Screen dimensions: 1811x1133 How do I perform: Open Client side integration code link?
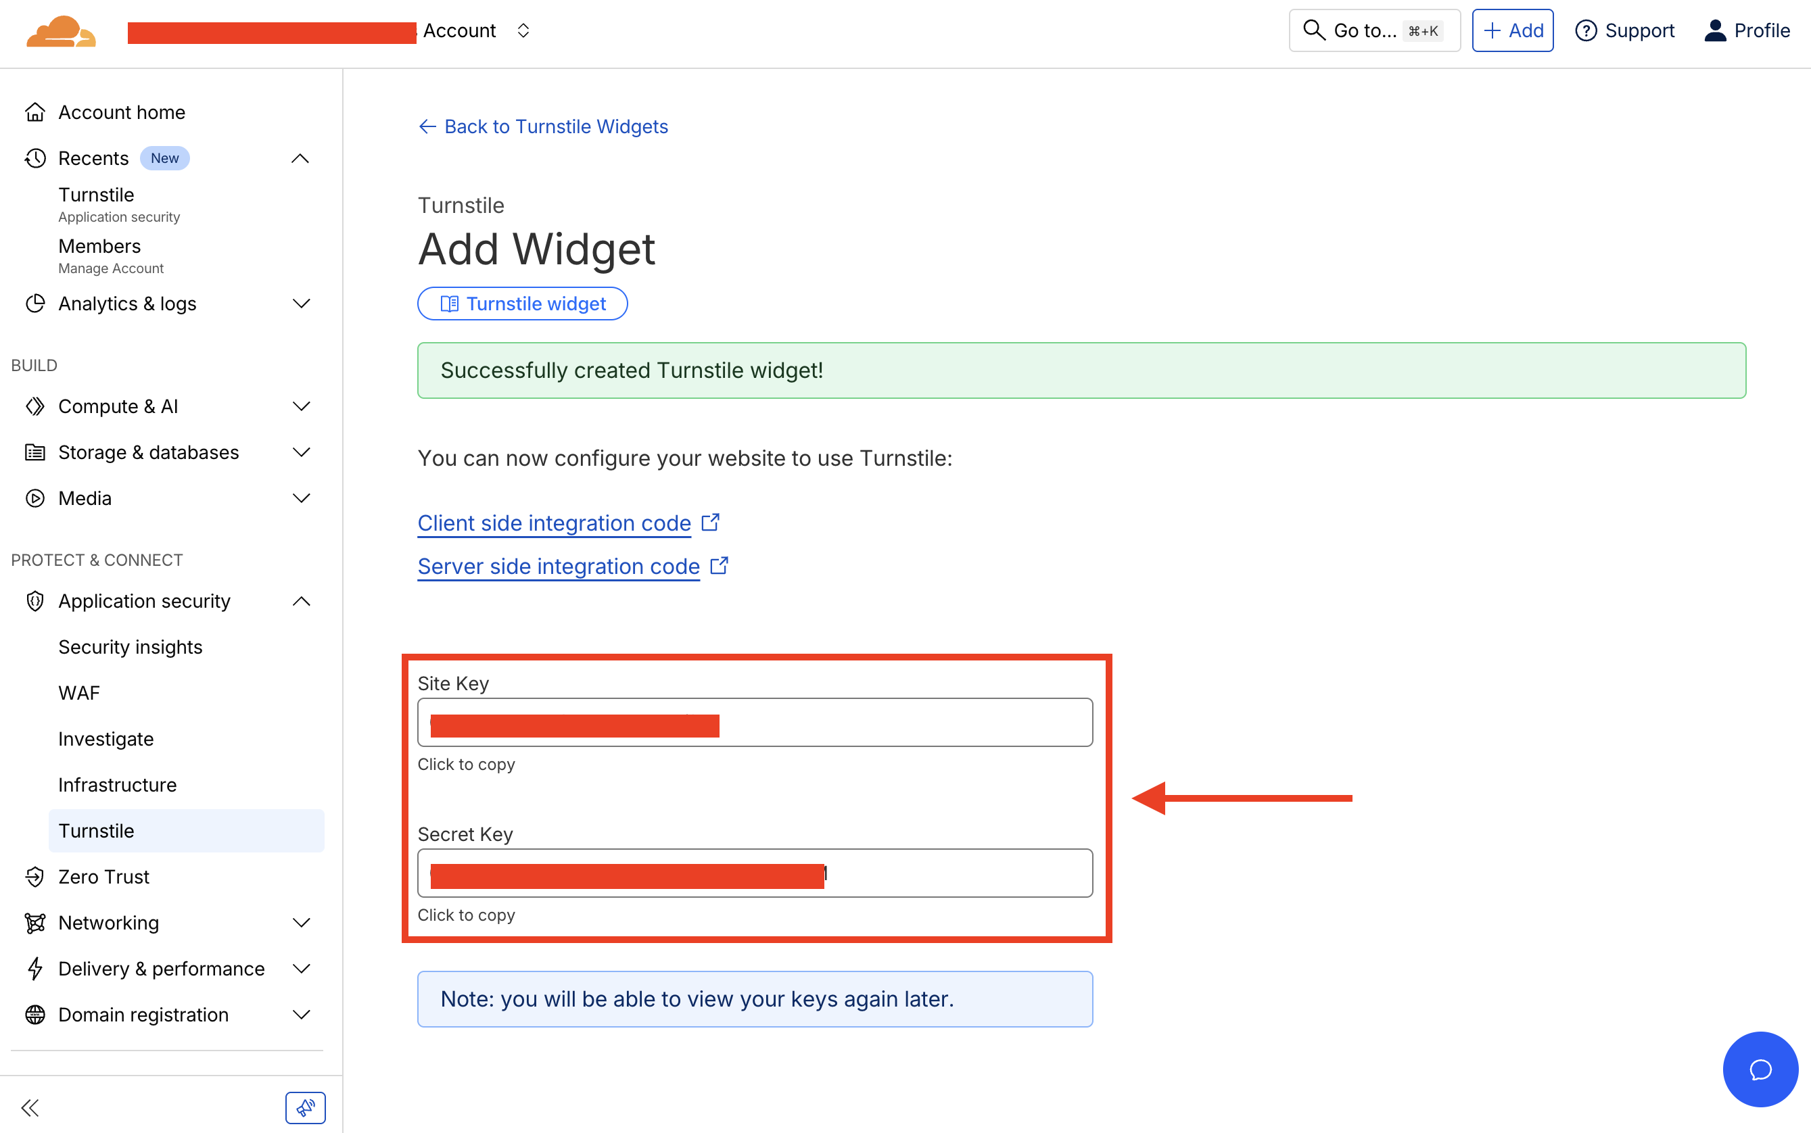coord(554,523)
